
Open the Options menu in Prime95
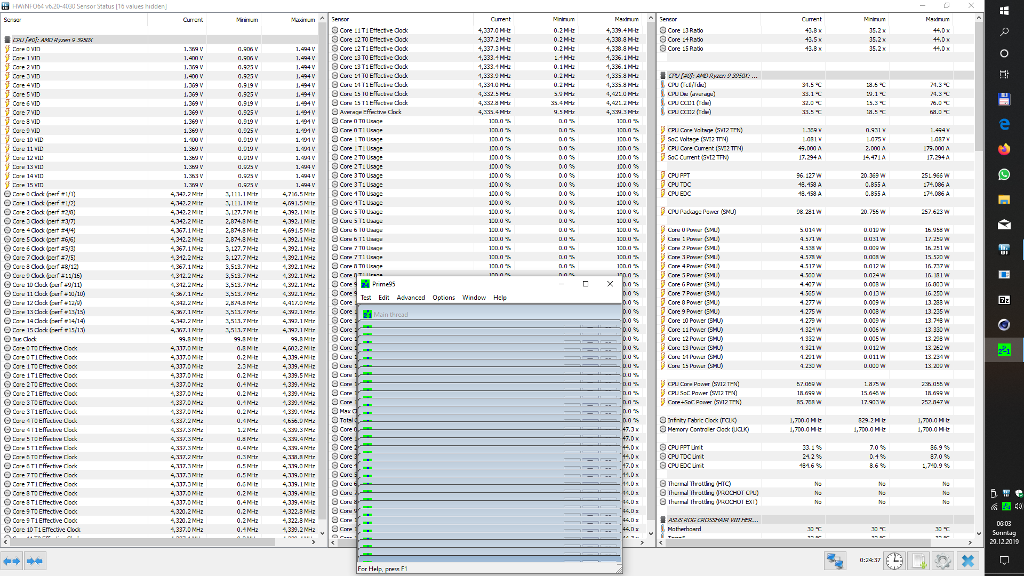pyautogui.click(x=444, y=298)
